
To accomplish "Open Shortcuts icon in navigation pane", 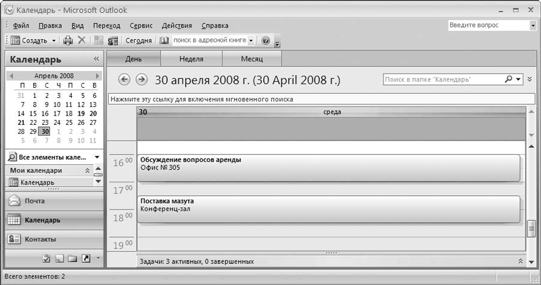I will 86,258.
